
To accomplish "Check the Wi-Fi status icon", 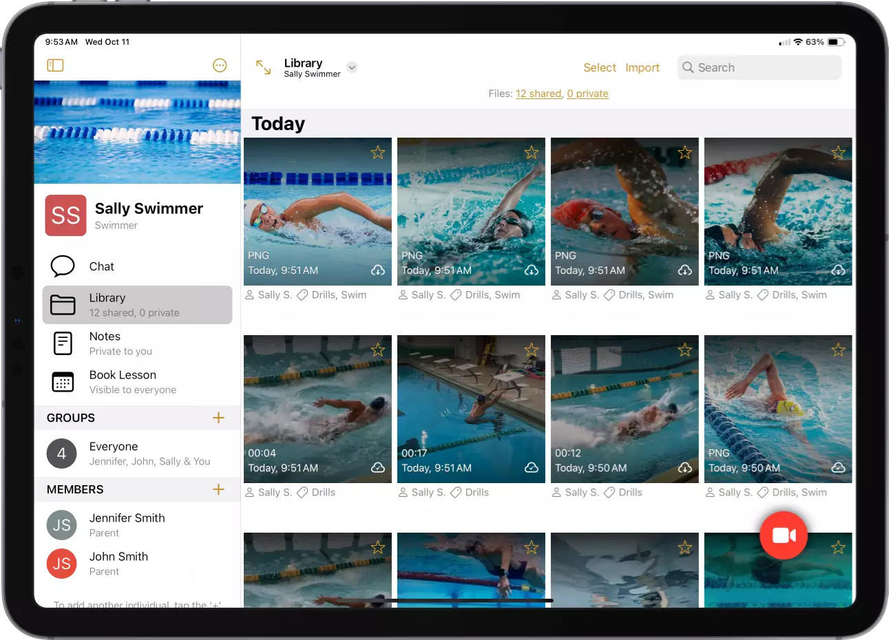I will point(798,42).
